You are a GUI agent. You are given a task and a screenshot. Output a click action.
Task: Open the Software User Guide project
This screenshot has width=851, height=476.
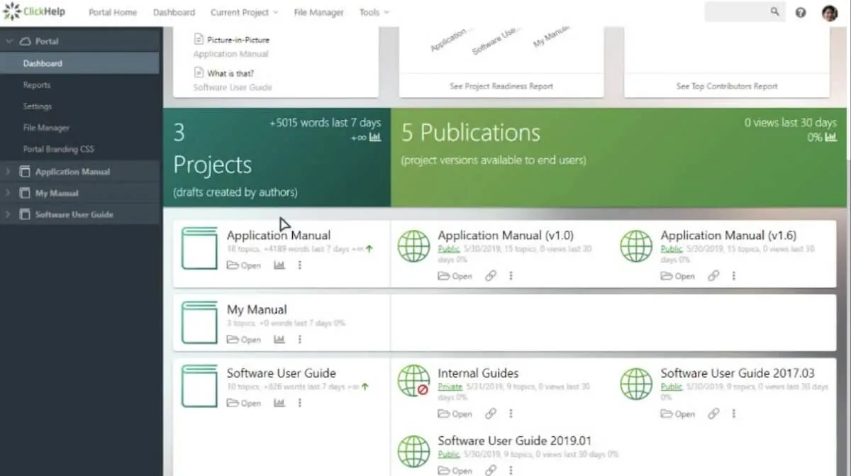point(244,403)
